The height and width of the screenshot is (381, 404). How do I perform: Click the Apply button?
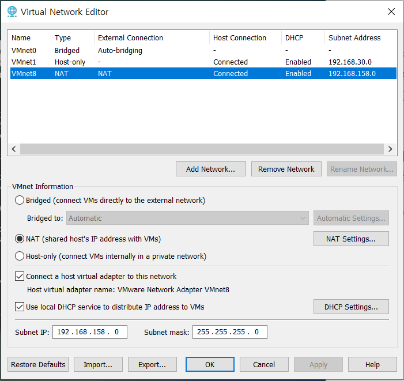[x=319, y=364]
